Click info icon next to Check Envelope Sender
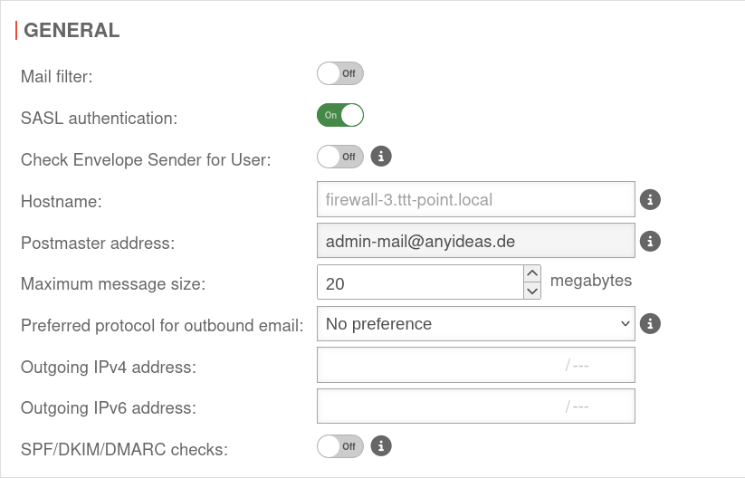 pyautogui.click(x=382, y=157)
